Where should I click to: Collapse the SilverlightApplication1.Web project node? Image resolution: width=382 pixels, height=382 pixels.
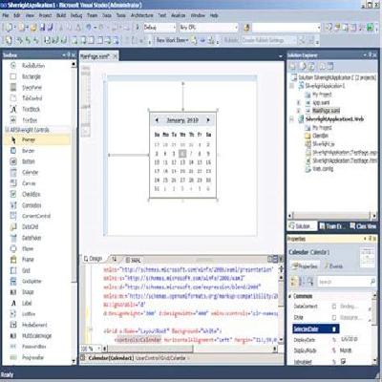pyautogui.click(x=292, y=119)
